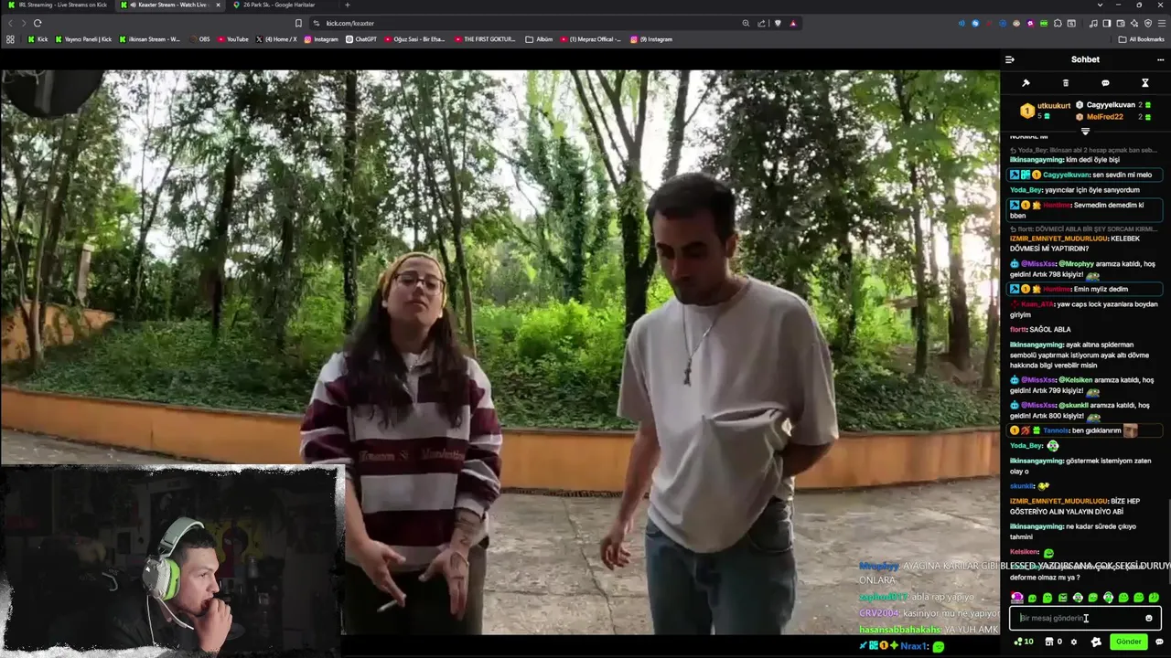Open the OBS bookmark
Image resolution: width=1171 pixels, height=658 pixels.
click(x=199, y=39)
